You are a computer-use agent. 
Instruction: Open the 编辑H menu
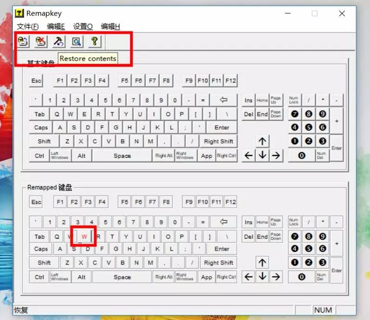pyautogui.click(x=110, y=26)
